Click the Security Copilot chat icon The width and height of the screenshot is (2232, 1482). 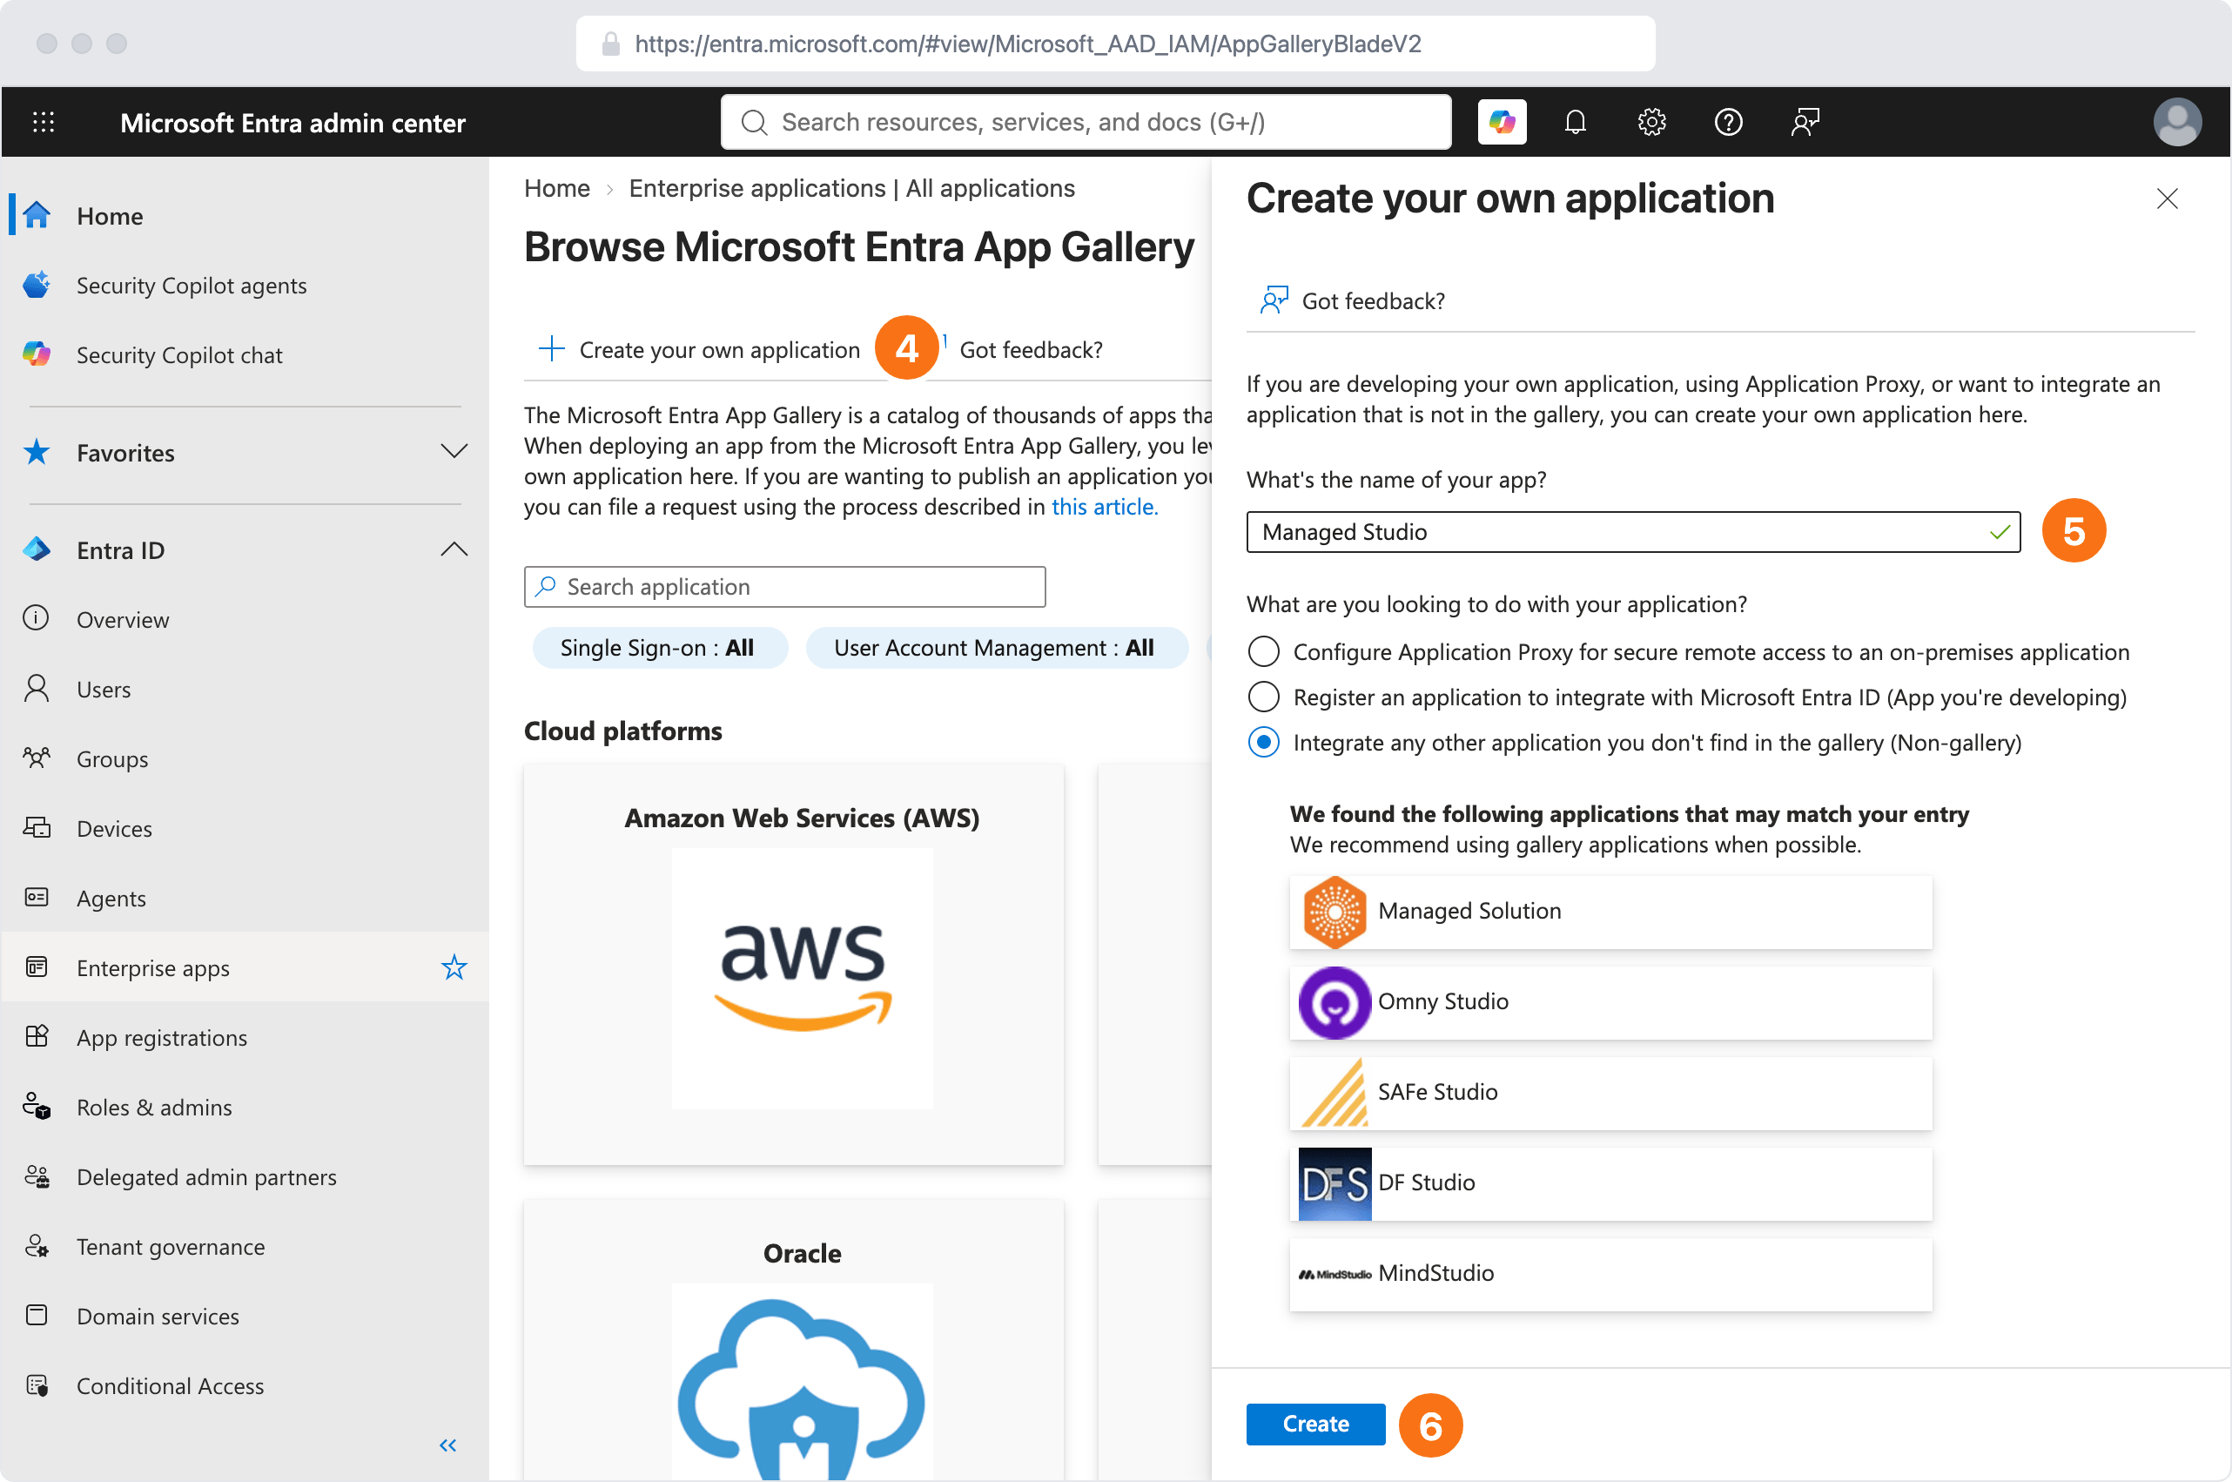tap(37, 354)
